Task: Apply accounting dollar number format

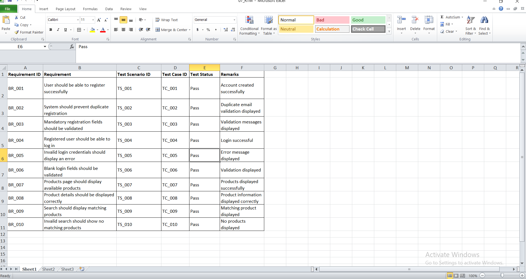Action: coord(197,30)
